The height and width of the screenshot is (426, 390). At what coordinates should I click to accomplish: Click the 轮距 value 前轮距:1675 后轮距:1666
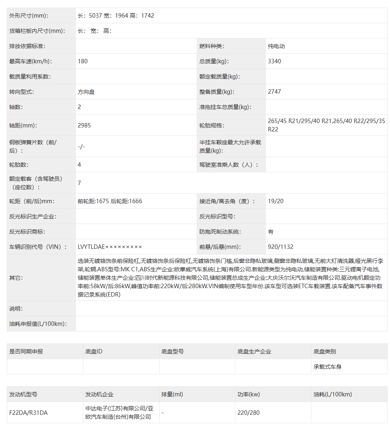[x=110, y=201]
